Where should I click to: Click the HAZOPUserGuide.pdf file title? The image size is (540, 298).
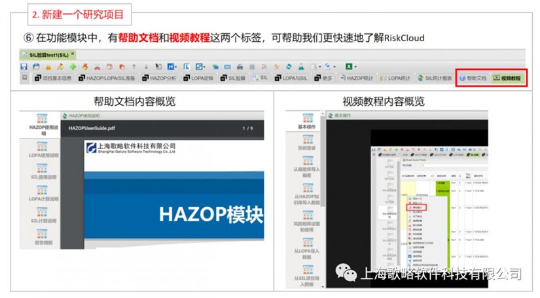pyautogui.click(x=92, y=128)
